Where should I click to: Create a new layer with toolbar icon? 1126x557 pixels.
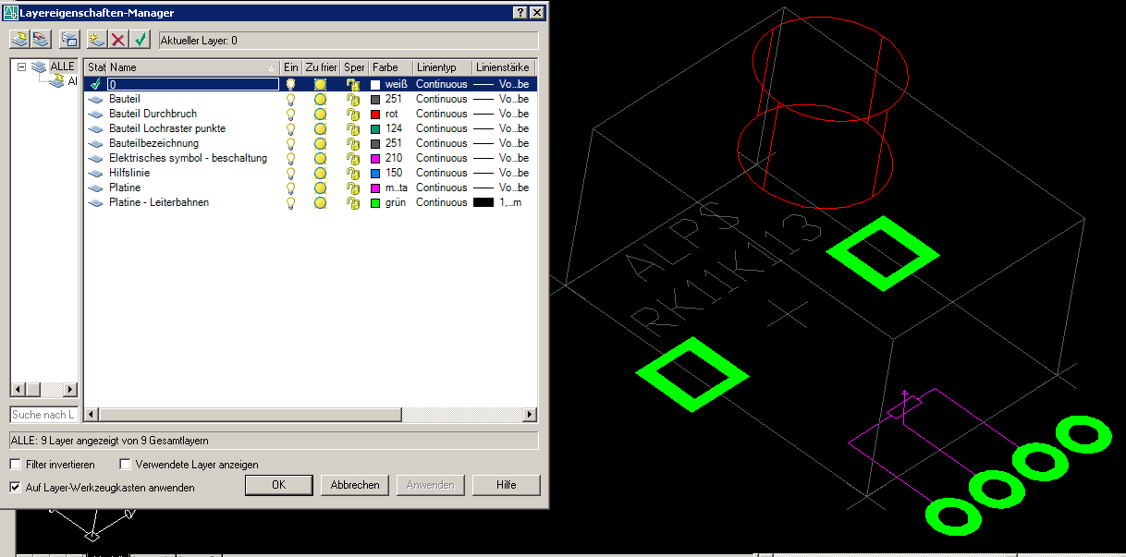point(97,40)
